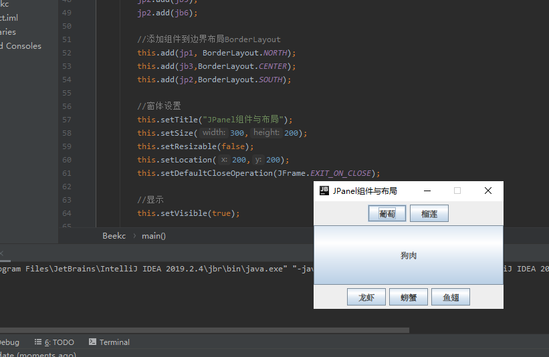Click the JB icon in the JPanel title bar
The height and width of the screenshot is (357, 549).
pyautogui.click(x=324, y=191)
